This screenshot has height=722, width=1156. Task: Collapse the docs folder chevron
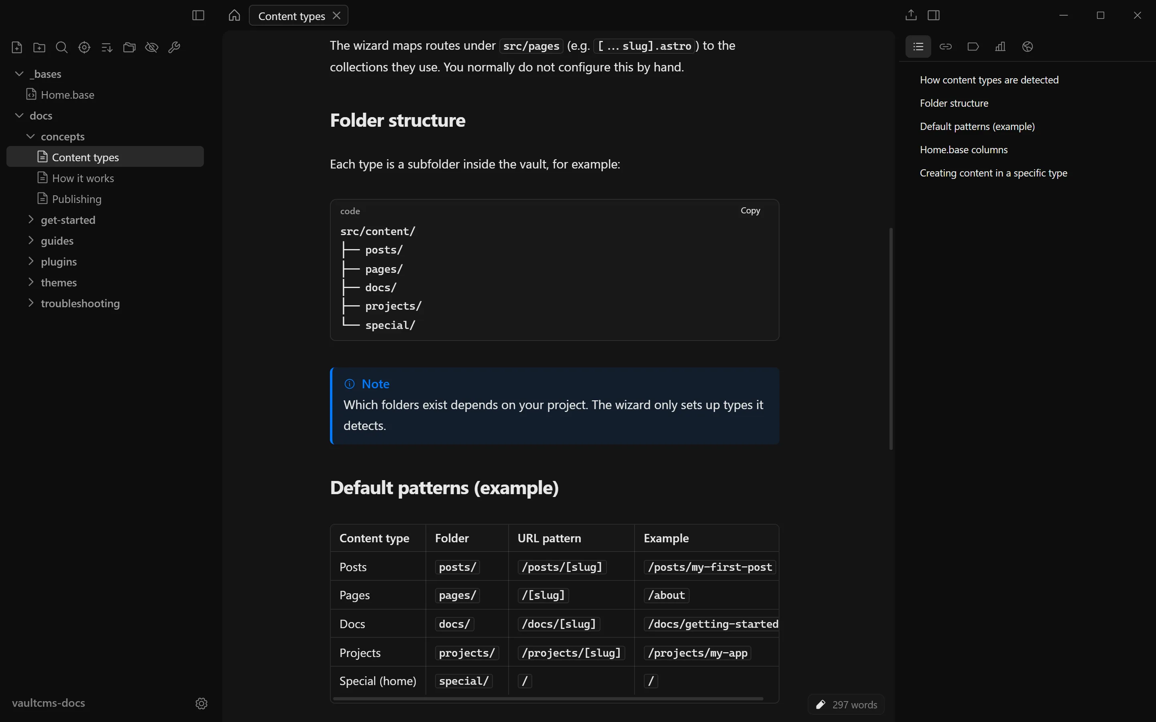tap(20, 116)
